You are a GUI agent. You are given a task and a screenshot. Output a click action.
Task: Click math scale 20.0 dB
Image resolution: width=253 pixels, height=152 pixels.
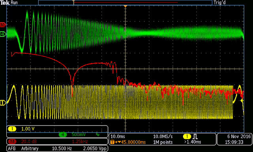(x=29, y=142)
